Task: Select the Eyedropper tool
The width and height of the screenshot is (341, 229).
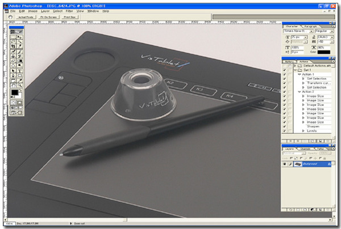Action: pyautogui.click(x=19, y=80)
